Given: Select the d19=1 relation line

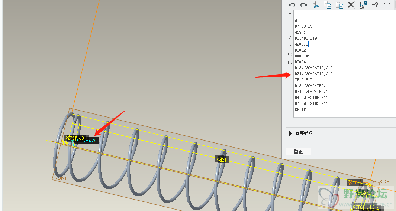Looking at the screenshot, I should tap(300, 32).
